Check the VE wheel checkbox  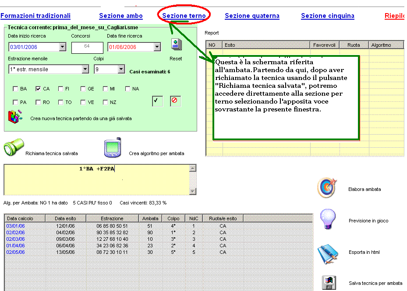(83, 102)
